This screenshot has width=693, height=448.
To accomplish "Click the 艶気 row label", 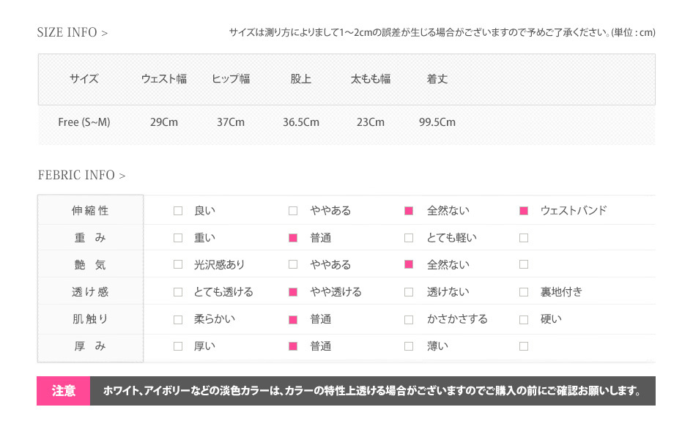I will (x=90, y=265).
